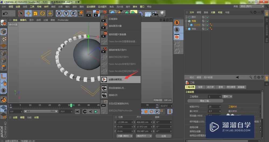The height and width of the screenshot is (142, 269).
Task: Switch to the 工程设置 tab
Action: (190, 87)
